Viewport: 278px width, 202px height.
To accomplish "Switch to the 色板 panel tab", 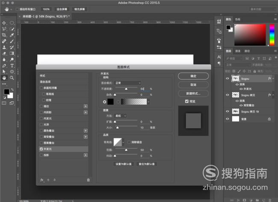I will 237,19.
